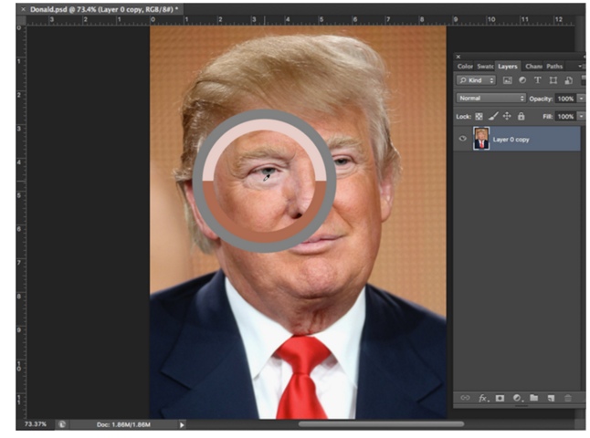Hide the Layer 0 copy layer
This screenshot has width=590, height=438.
tap(462, 139)
